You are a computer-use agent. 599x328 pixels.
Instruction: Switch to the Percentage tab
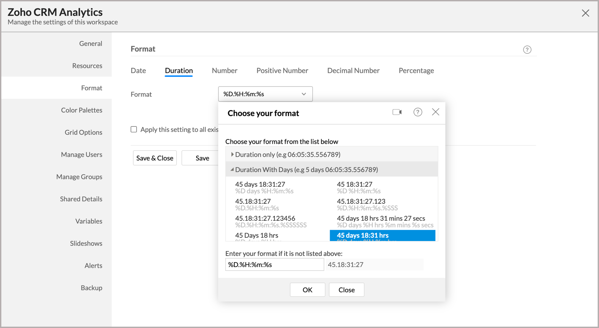pyautogui.click(x=416, y=70)
